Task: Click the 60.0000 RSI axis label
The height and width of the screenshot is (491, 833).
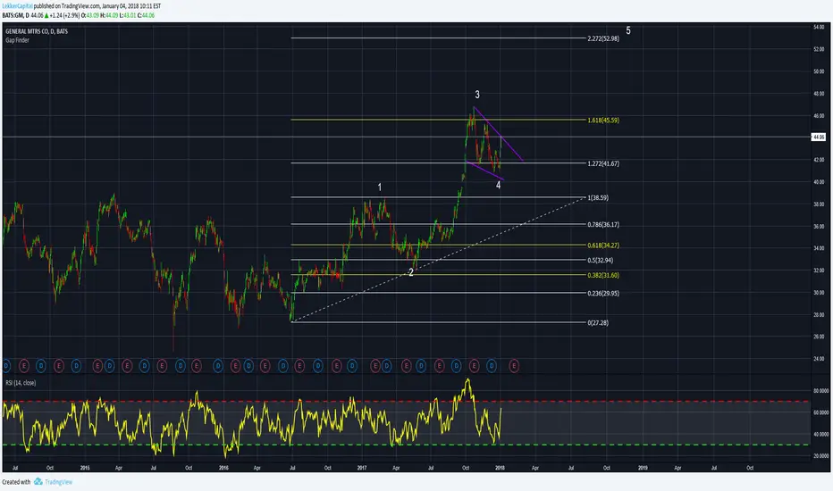Action: (820, 412)
